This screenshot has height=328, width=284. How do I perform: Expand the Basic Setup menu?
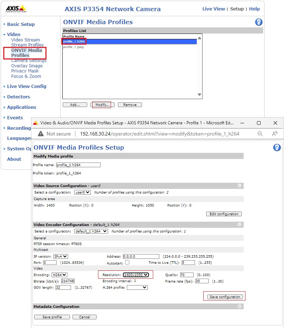tap(21, 25)
